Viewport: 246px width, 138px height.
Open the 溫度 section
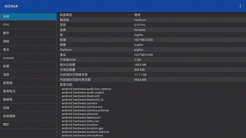click(x=28, y=75)
